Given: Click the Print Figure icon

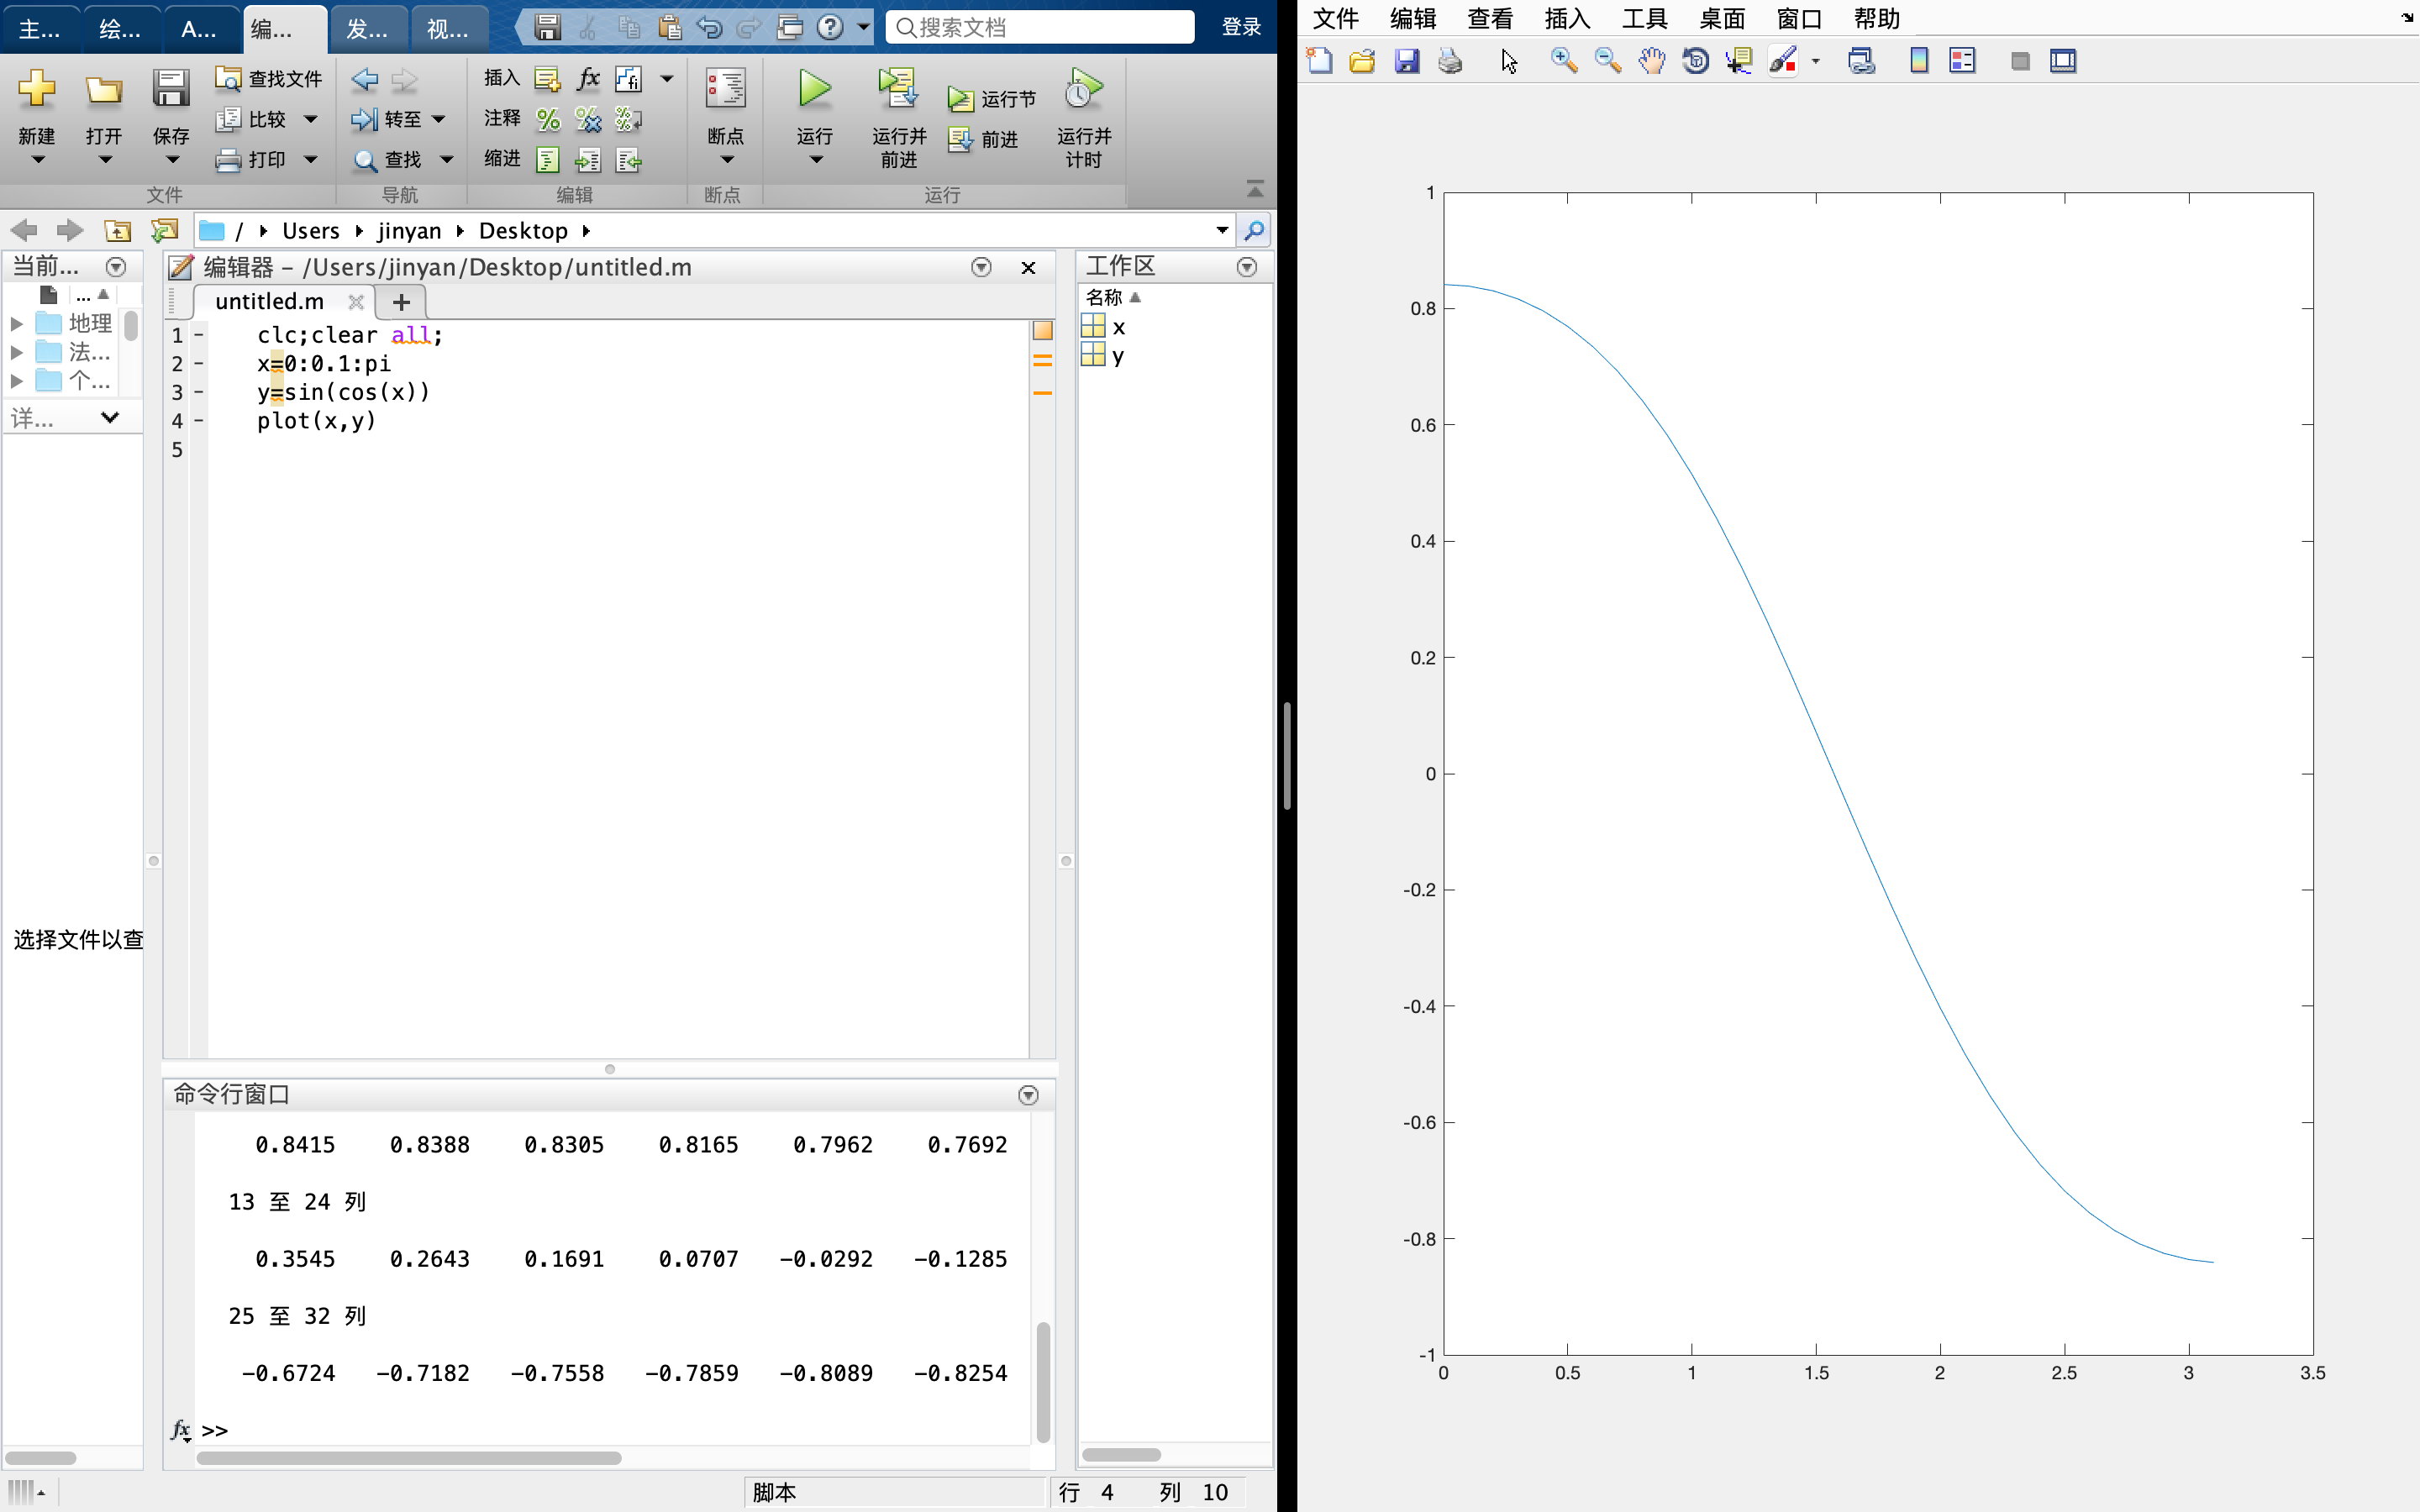Looking at the screenshot, I should pyautogui.click(x=1450, y=61).
